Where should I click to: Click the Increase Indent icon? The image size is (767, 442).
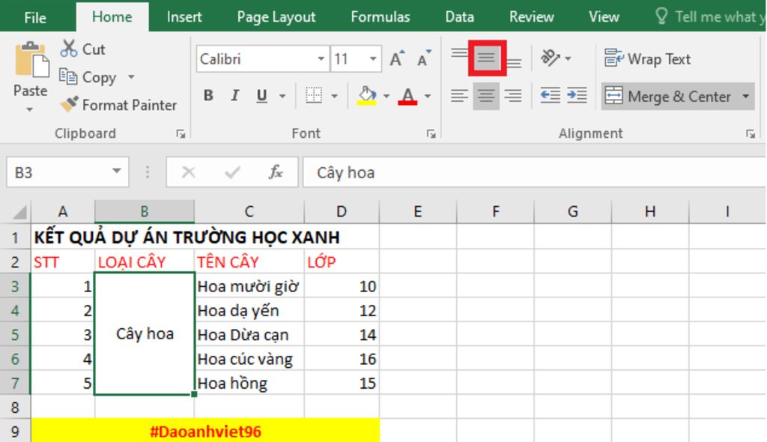pos(577,95)
